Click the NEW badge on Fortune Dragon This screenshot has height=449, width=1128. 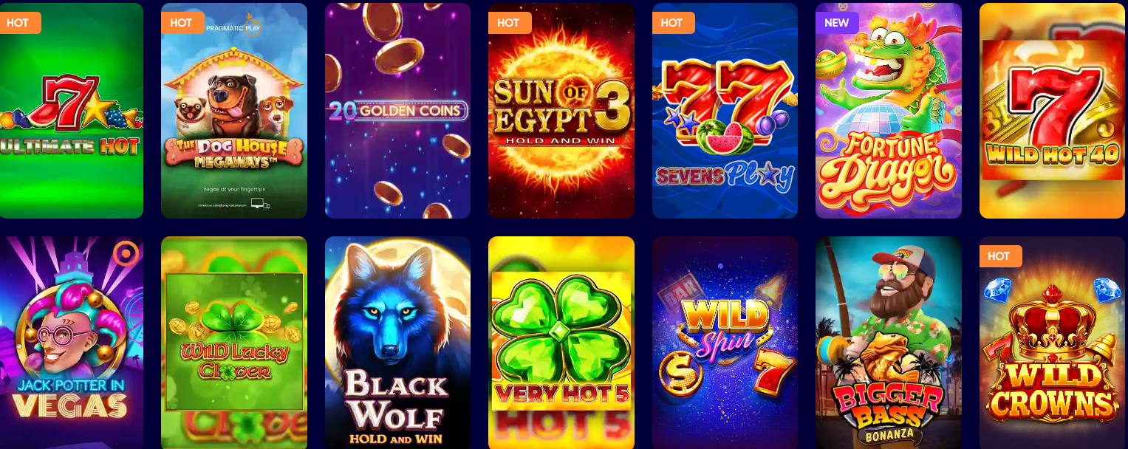pyautogui.click(x=837, y=23)
